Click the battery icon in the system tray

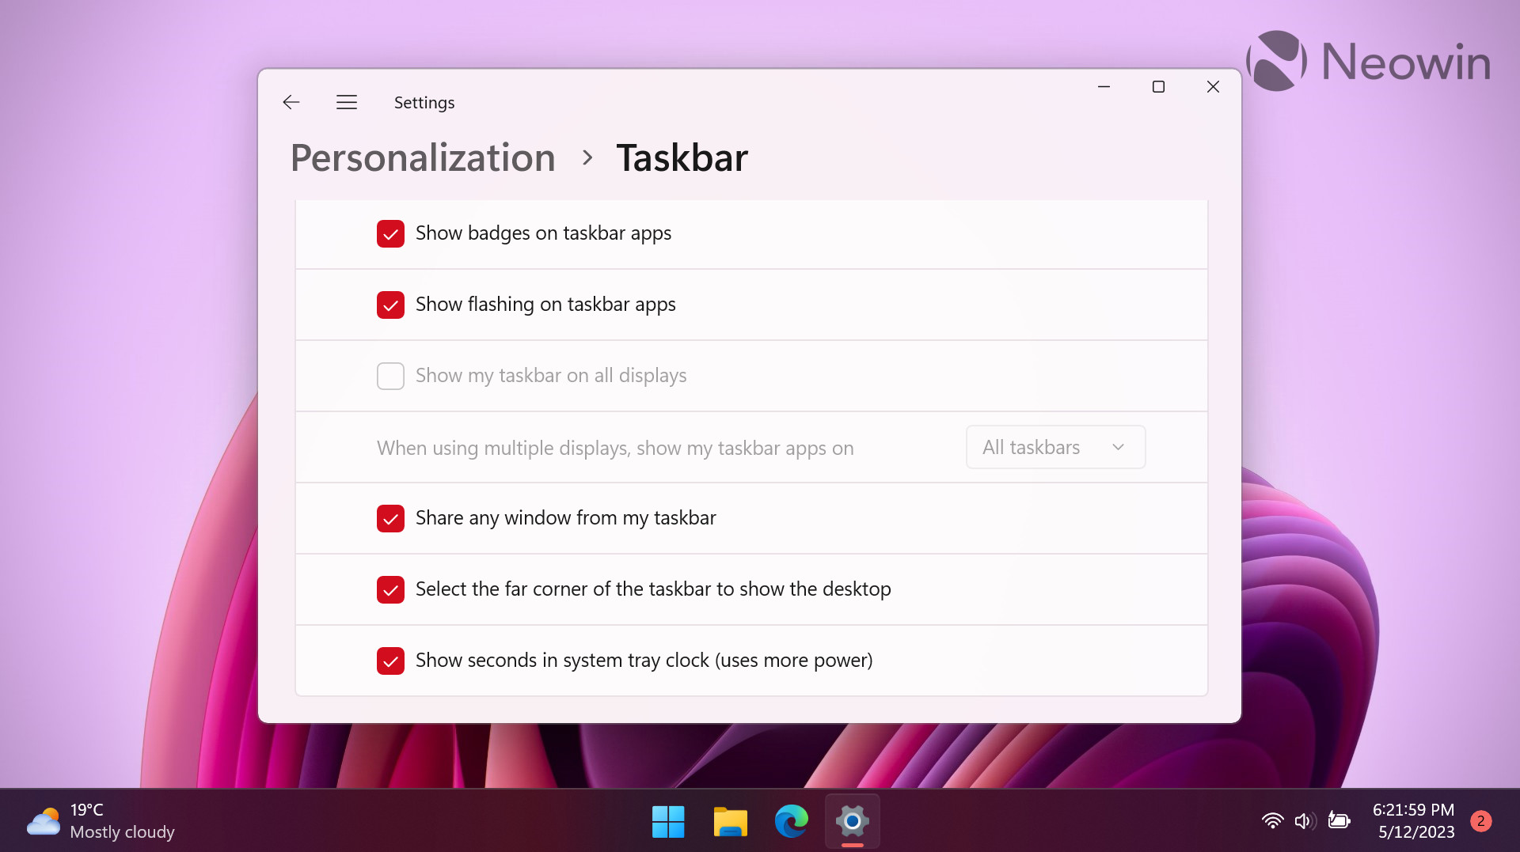click(1339, 821)
